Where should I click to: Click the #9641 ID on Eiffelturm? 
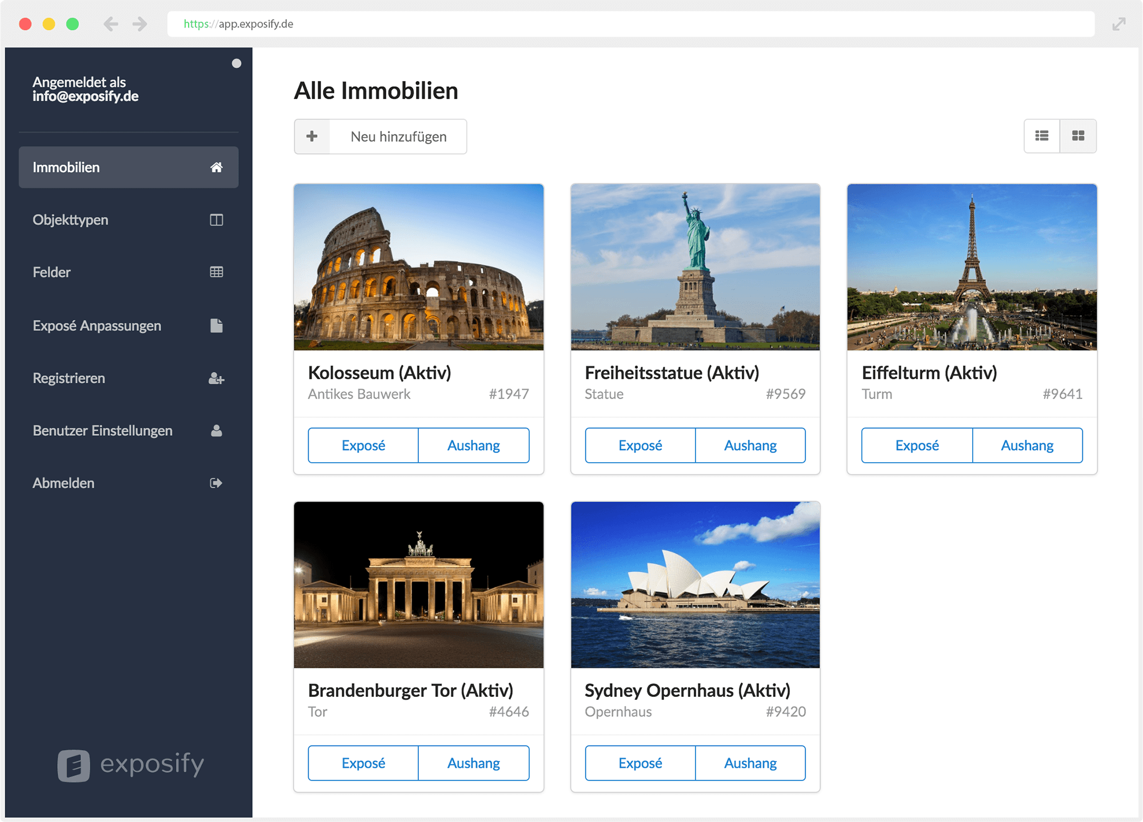tap(1062, 394)
